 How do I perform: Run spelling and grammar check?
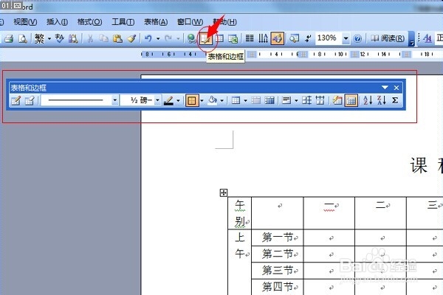(x=59, y=38)
